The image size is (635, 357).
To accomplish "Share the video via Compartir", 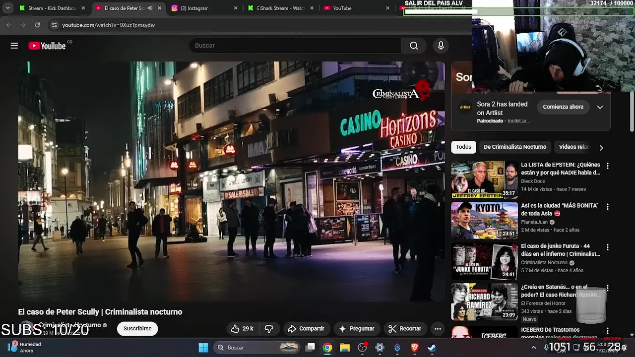I will 306,329.
